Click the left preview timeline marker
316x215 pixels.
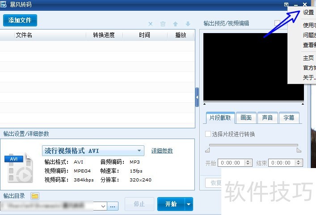coord(205,104)
